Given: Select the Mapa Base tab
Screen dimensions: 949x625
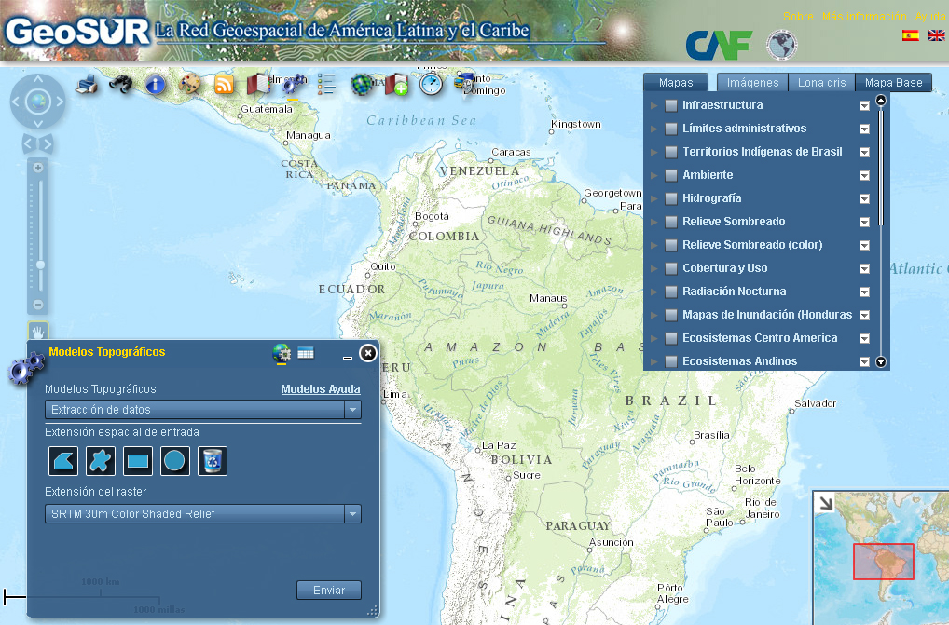Looking at the screenshot, I should coord(892,82).
